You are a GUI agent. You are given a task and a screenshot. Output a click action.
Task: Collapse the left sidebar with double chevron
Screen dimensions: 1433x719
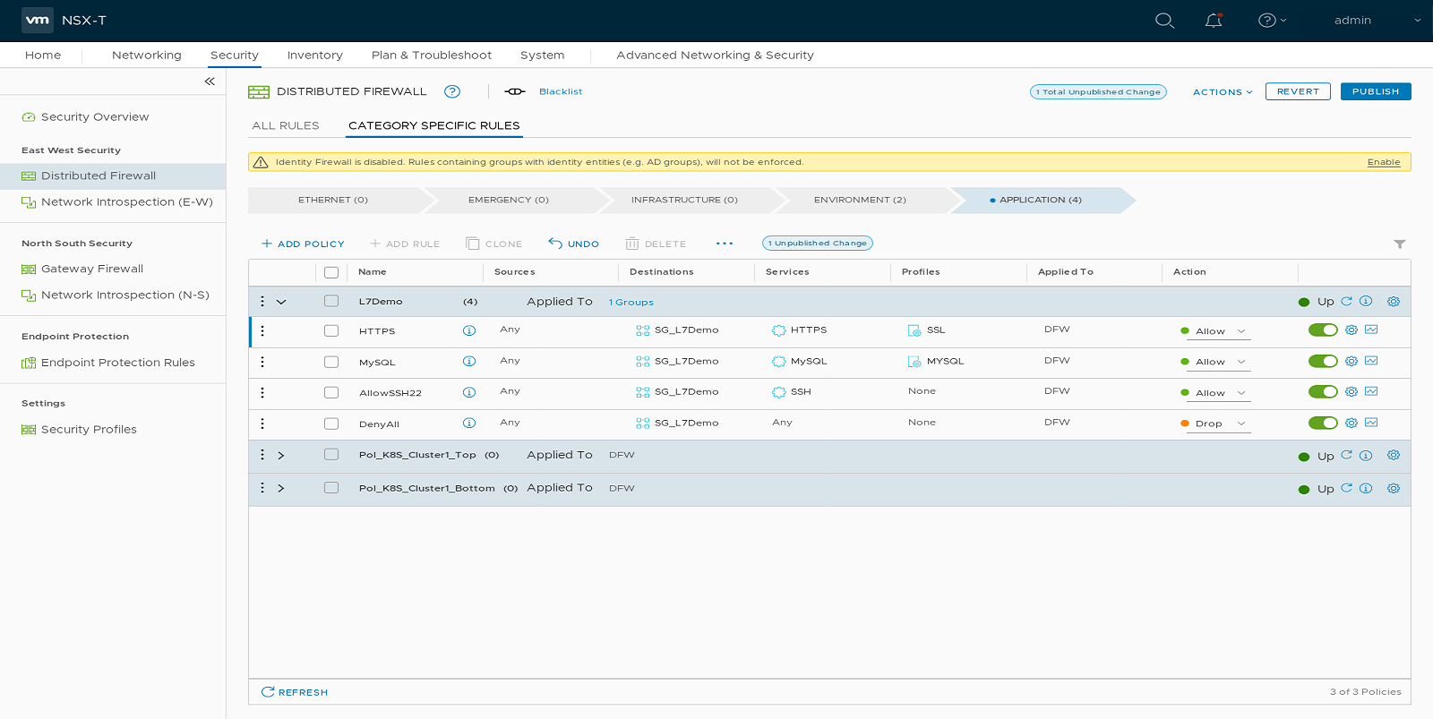[210, 81]
